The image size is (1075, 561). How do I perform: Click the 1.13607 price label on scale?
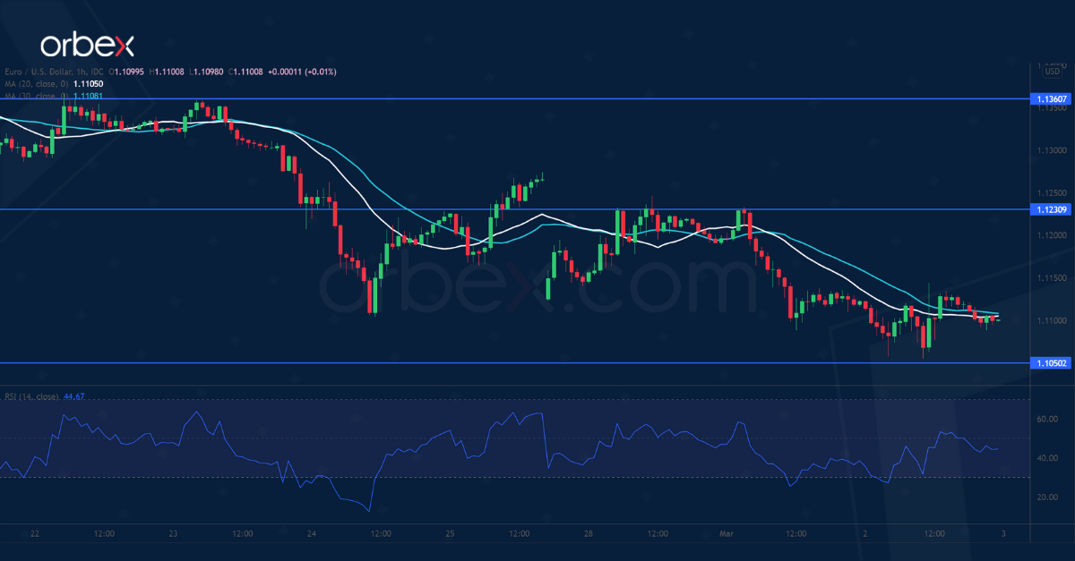coord(1053,98)
